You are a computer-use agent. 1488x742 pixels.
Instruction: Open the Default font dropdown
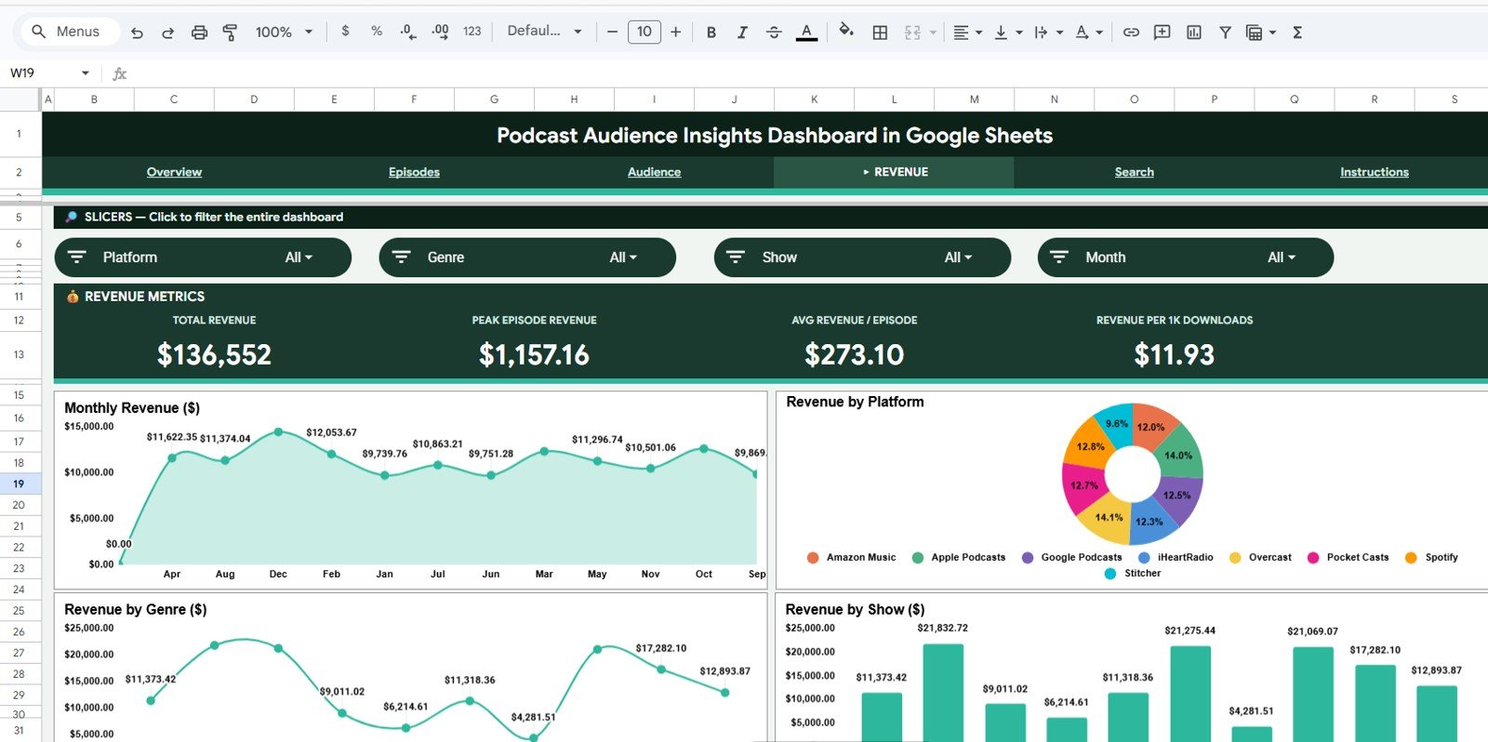545,31
